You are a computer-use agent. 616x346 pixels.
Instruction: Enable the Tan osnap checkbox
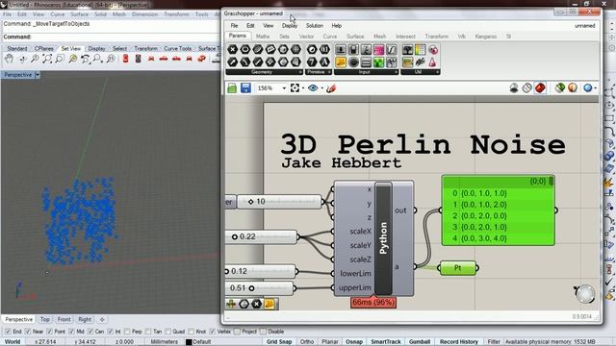[x=148, y=332]
